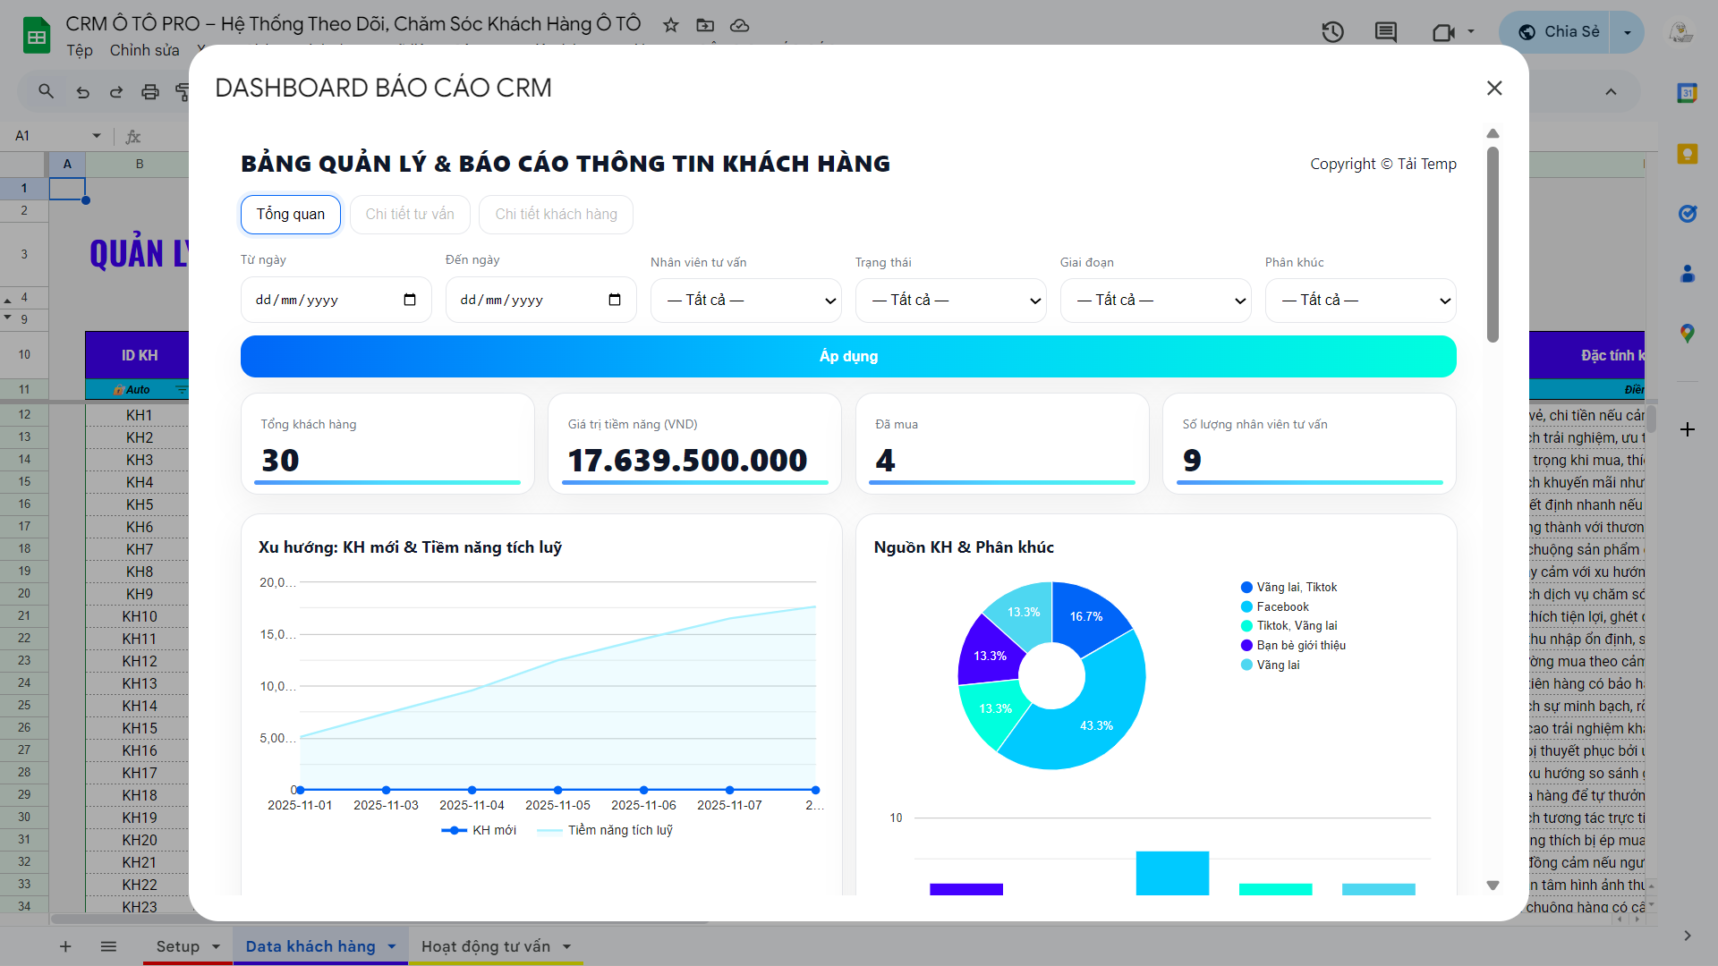1718x966 pixels.
Task: Star this spreadsheet document
Action: coord(670,25)
